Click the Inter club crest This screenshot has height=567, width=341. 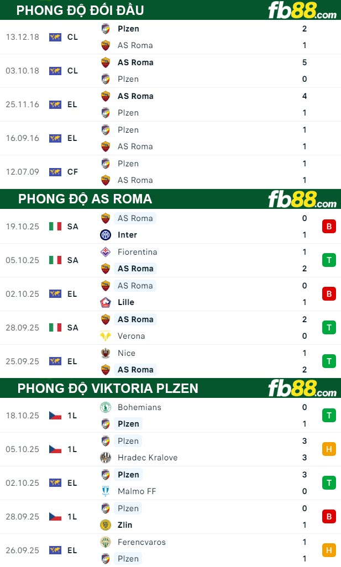[x=106, y=235]
